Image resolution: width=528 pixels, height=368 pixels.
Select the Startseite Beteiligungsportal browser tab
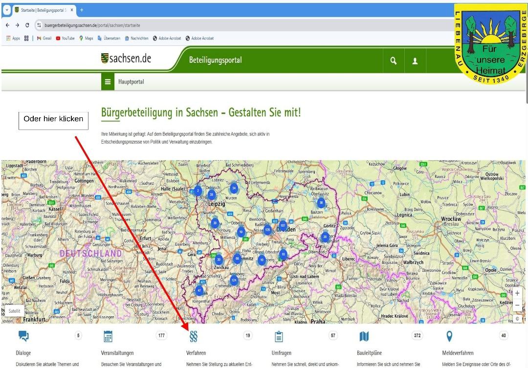(x=44, y=10)
